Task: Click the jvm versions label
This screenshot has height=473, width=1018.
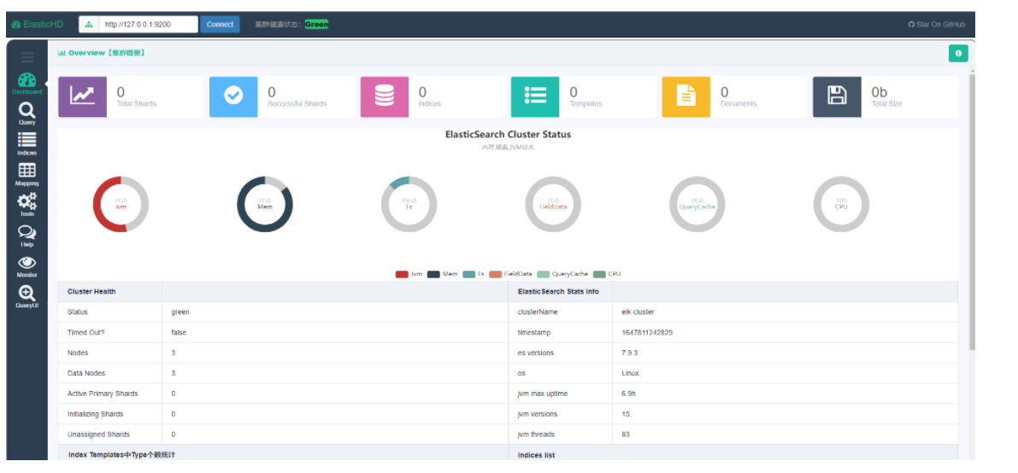Action: point(538,414)
